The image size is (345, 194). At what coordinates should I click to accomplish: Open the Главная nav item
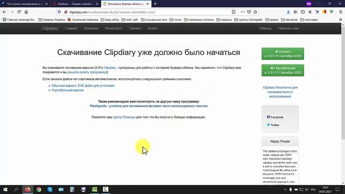point(71,29)
